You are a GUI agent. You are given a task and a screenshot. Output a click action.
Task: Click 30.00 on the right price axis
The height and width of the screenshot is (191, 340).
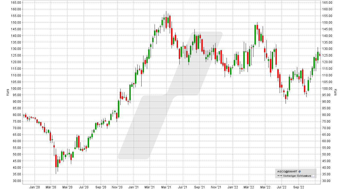click(x=327, y=181)
